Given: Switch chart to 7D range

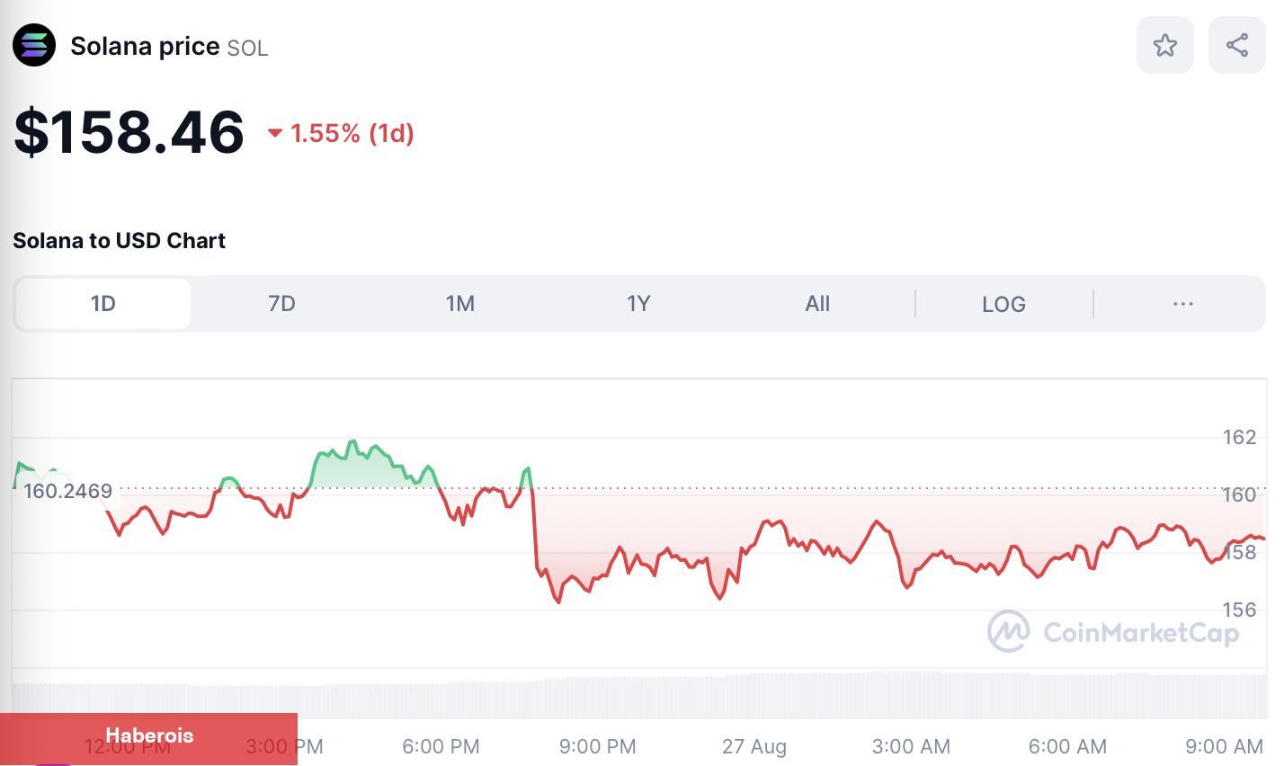Looking at the screenshot, I should (281, 304).
